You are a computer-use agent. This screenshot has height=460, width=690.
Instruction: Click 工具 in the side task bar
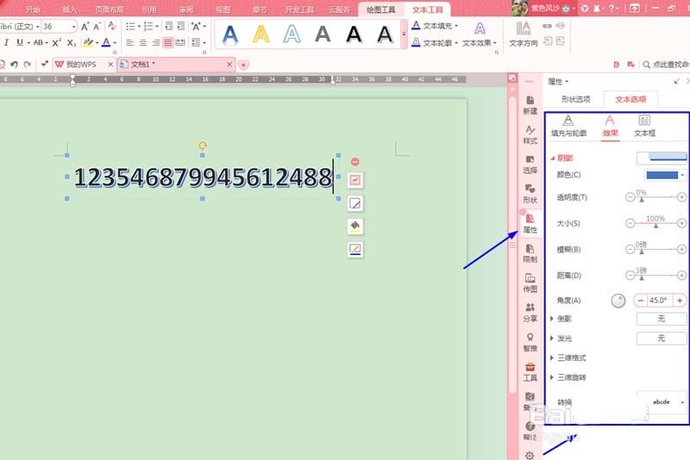530,372
